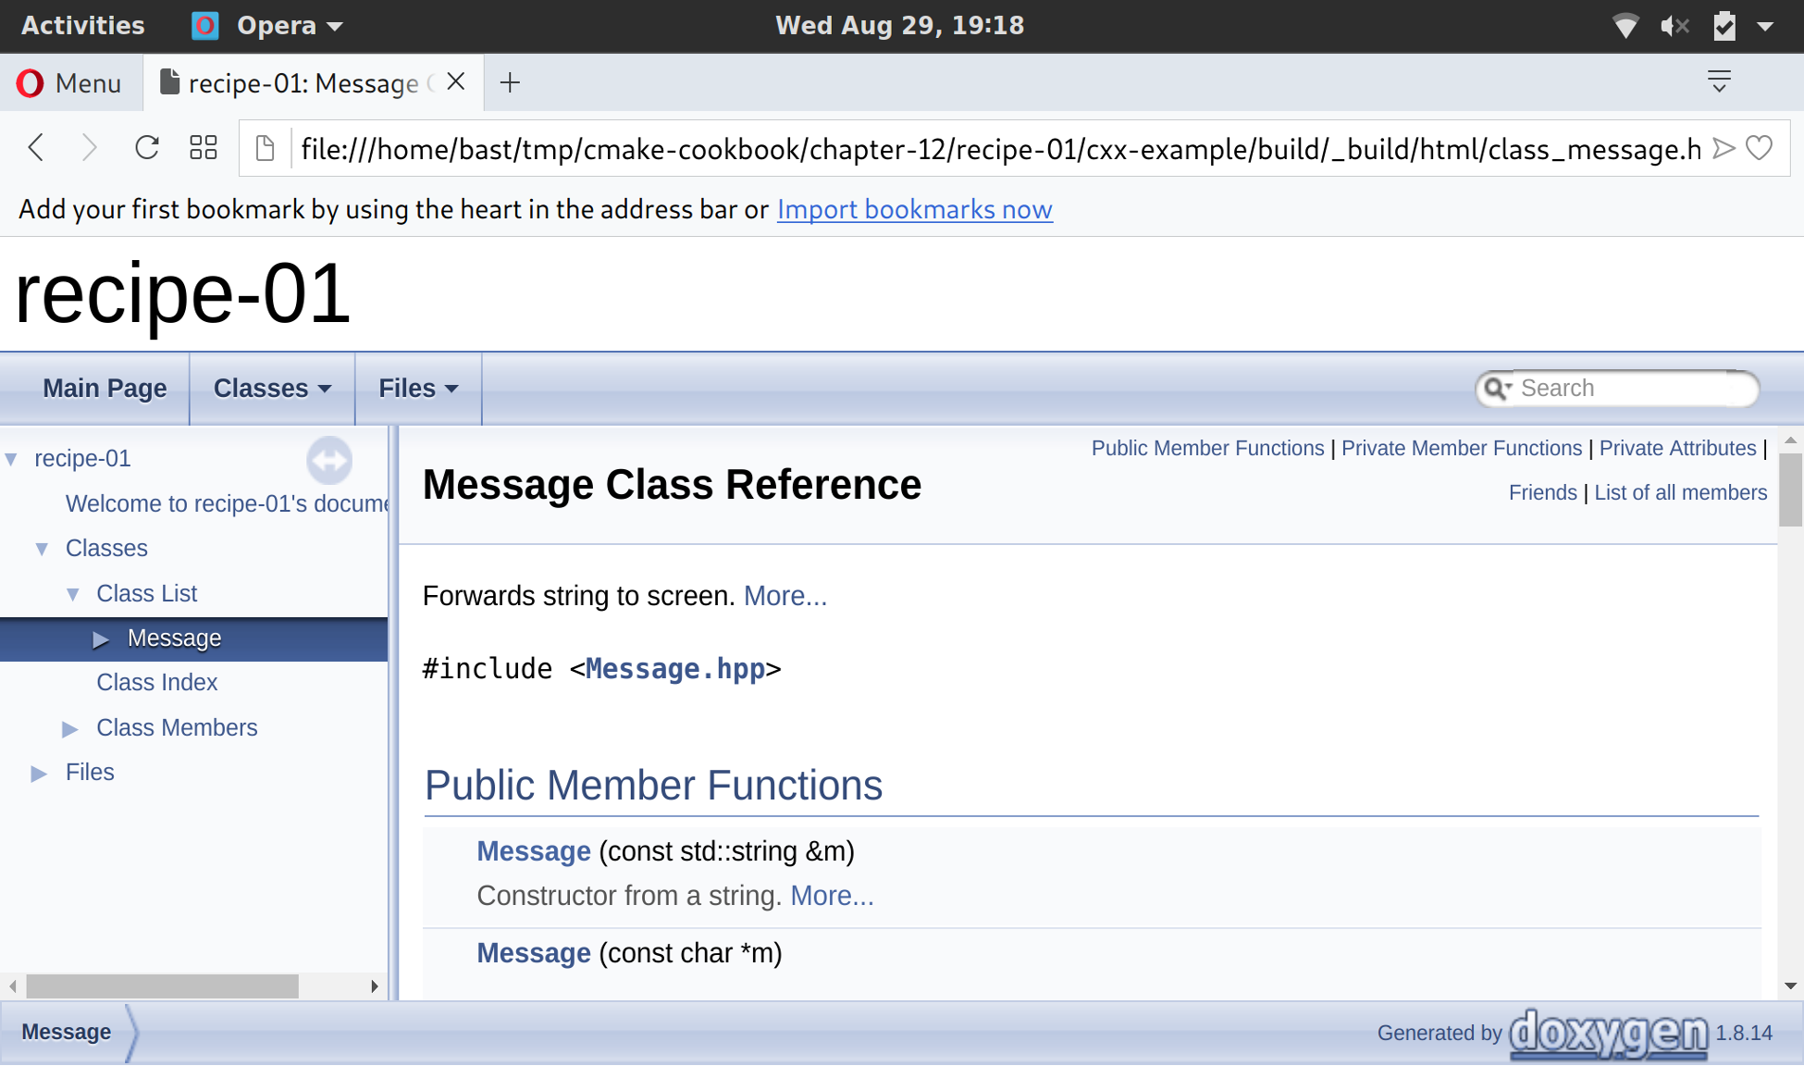Go to Main Page tab
The height and width of the screenshot is (1066, 1804).
[105, 389]
